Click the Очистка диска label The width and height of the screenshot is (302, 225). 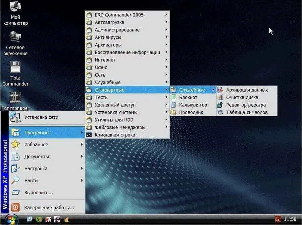coord(242,97)
